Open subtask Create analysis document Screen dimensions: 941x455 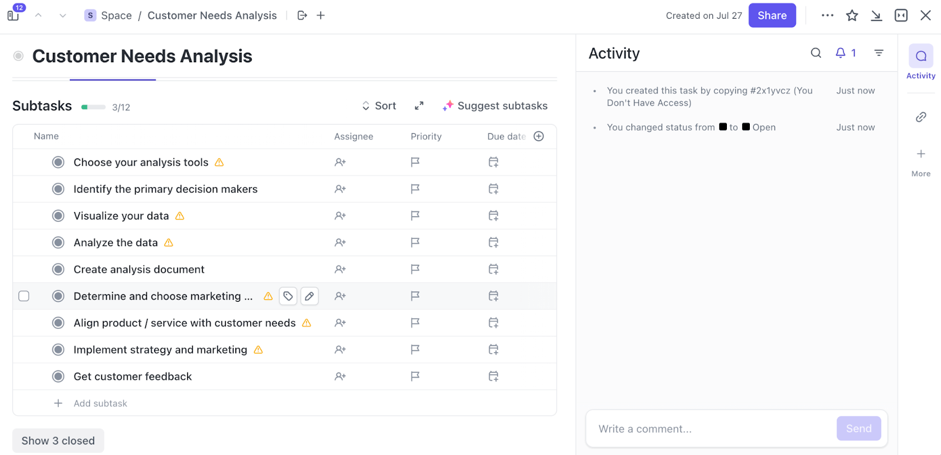pos(139,269)
